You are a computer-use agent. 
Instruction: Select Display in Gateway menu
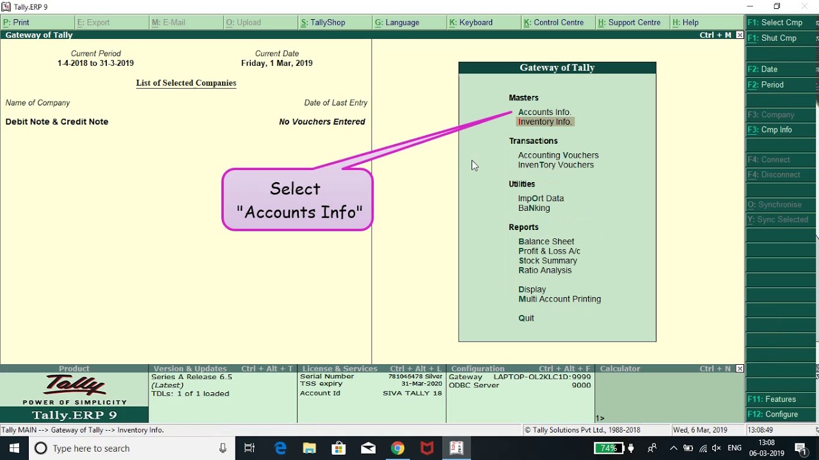532,289
